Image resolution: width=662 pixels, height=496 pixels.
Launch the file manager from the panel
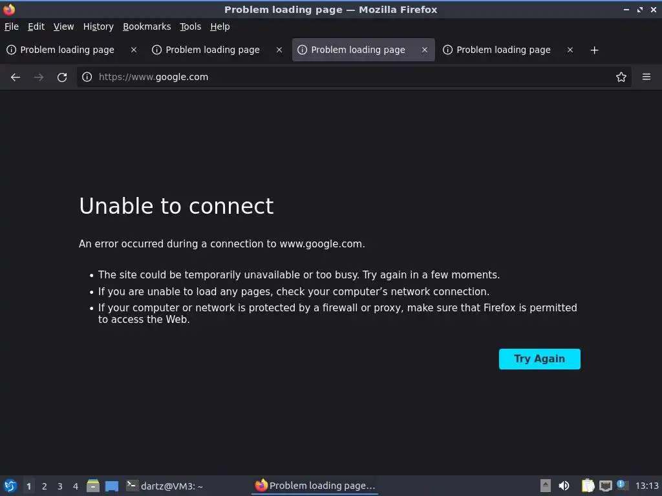[x=93, y=486]
